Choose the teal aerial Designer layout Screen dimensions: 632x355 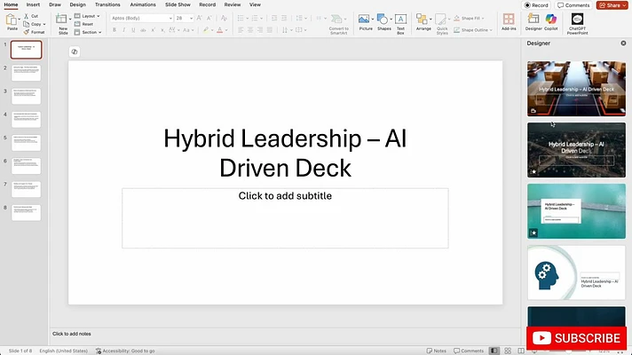576,211
